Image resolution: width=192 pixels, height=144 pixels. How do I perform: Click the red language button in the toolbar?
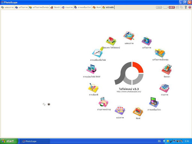coord(172,7)
